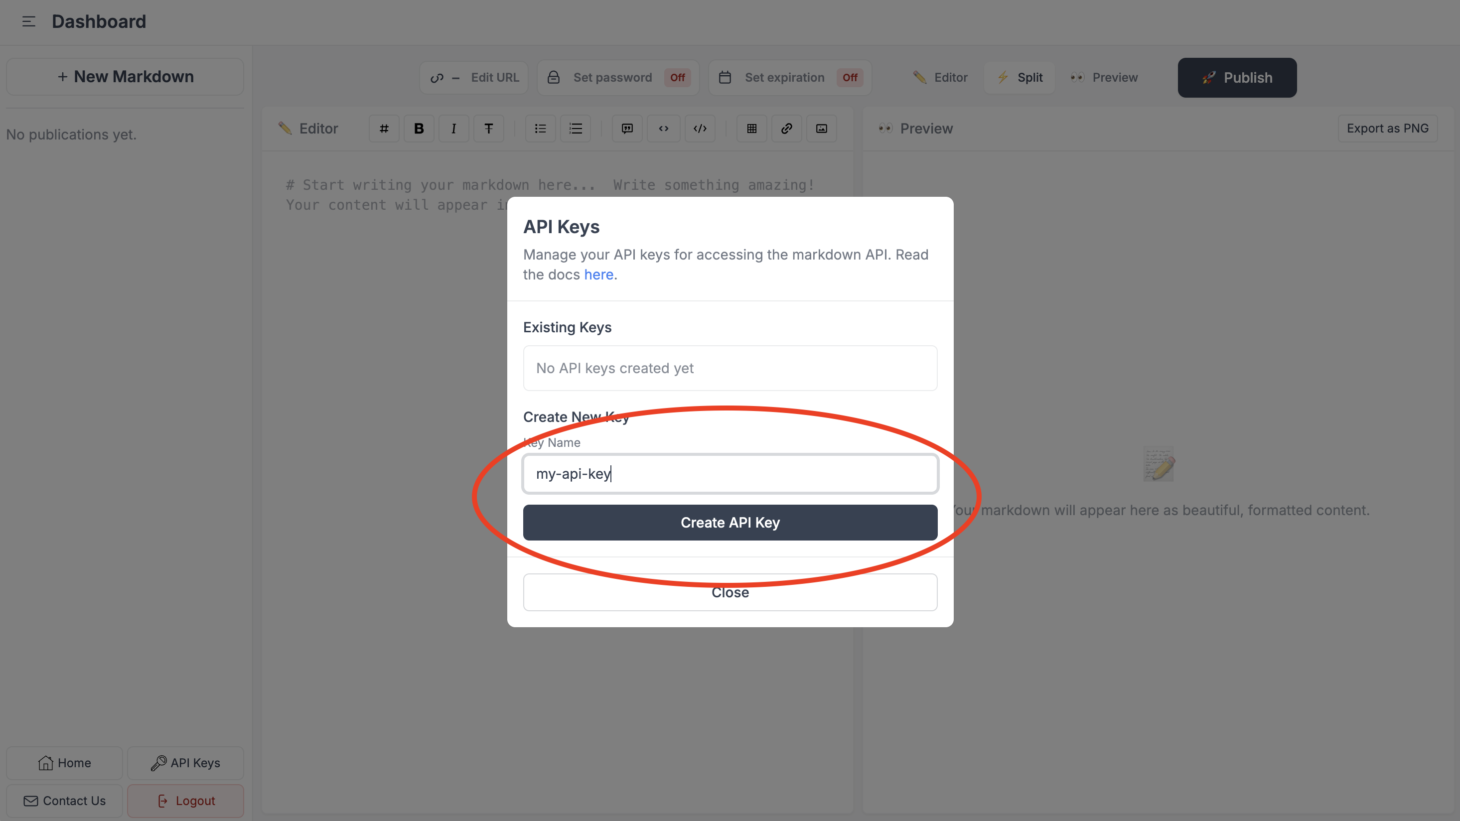
Task: Switch to Preview view tab
Action: (1104, 78)
